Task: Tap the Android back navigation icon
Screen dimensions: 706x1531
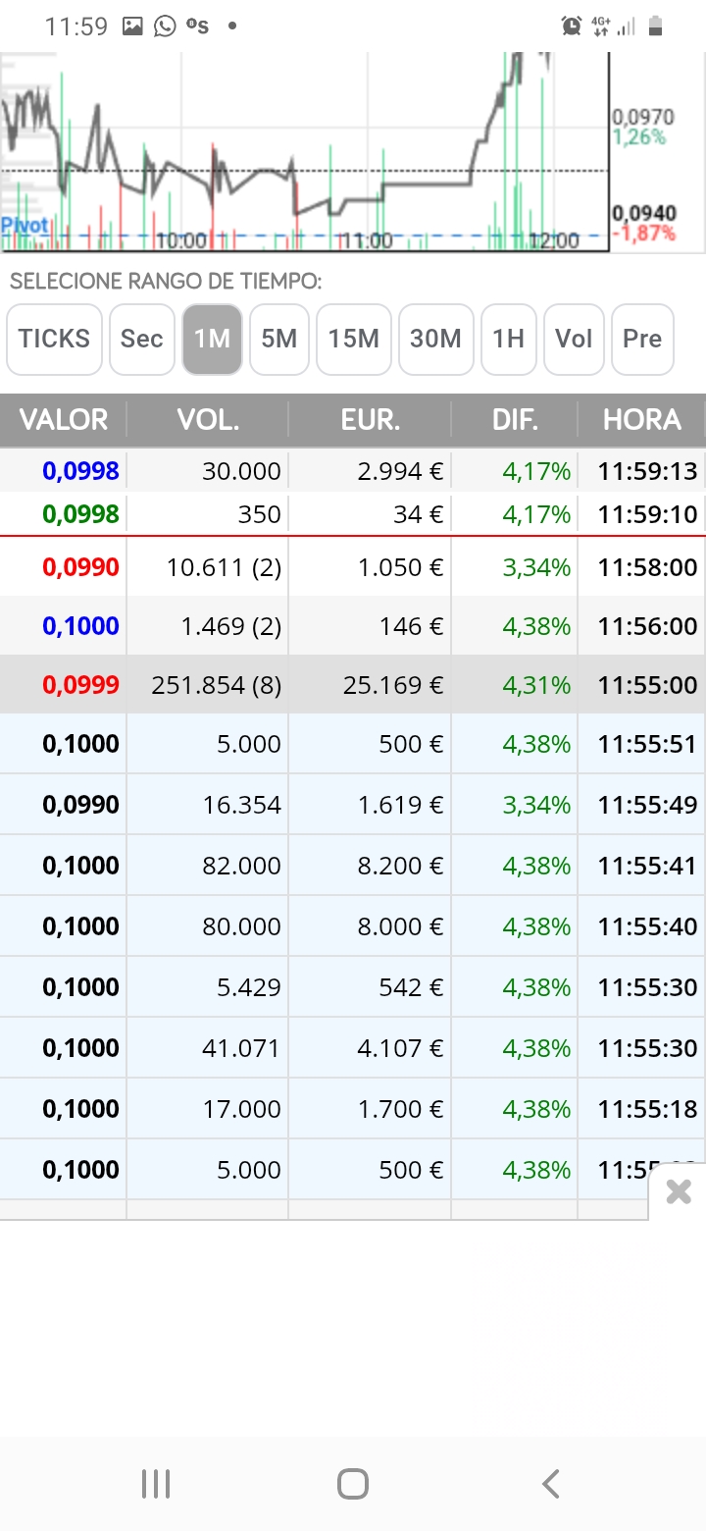Action: click(551, 1483)
